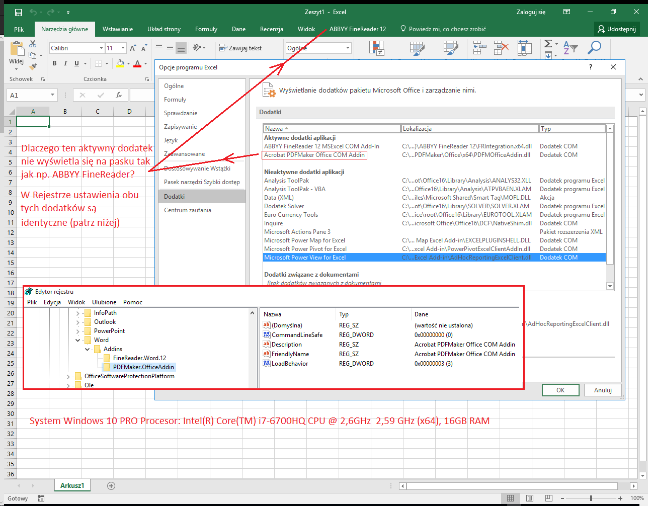Screen dimensions: 649x506
Task: Click the Insert cells icon
Action: [479, 48]
